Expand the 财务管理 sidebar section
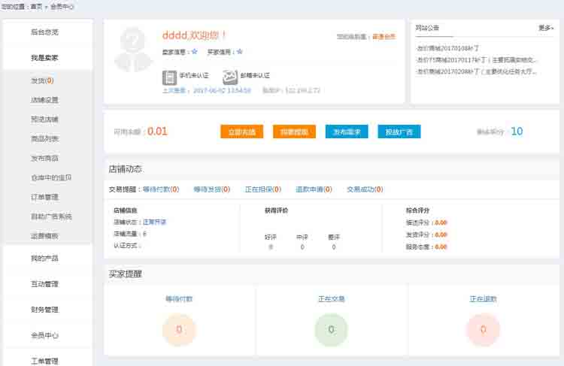This screenshot has width=564, height=366. (44, 310)
